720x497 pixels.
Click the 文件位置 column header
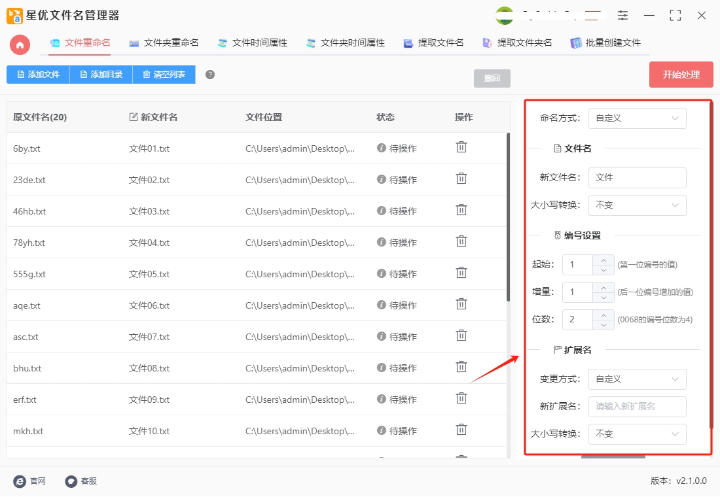[264, 117]
